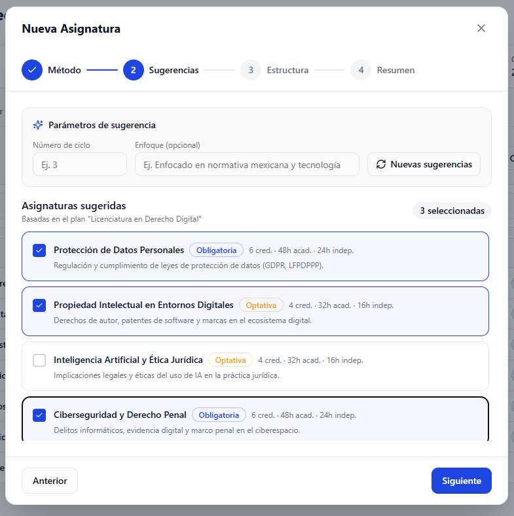Viewport: 514px width, 516px height.
Task: Deselect Ciberseguridad y Derecho Penal checkbox
Action: click(x=39, y=415)
